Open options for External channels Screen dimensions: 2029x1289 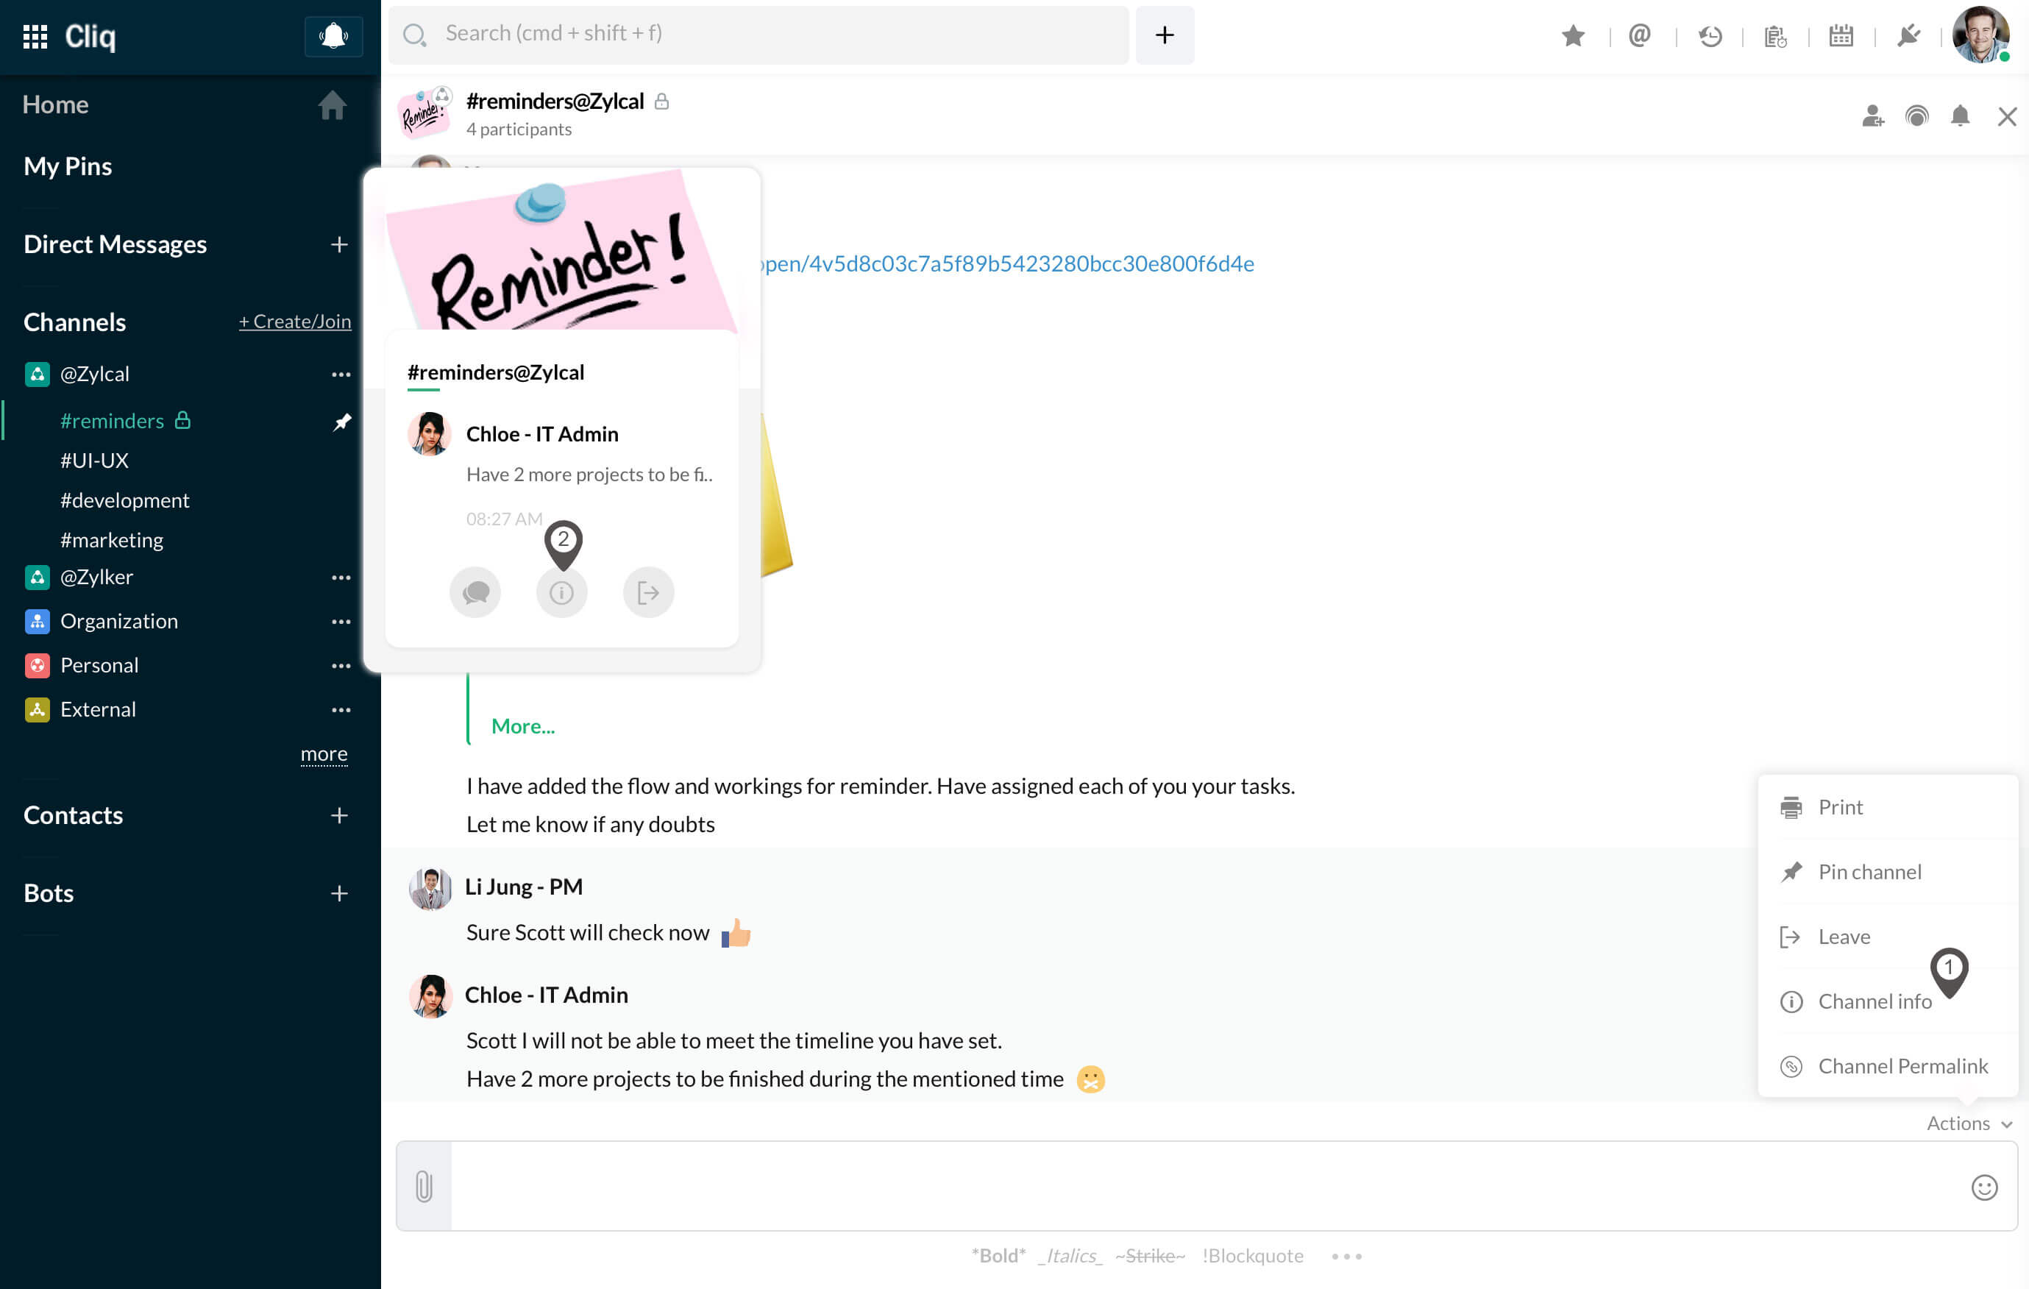point(341,710)
